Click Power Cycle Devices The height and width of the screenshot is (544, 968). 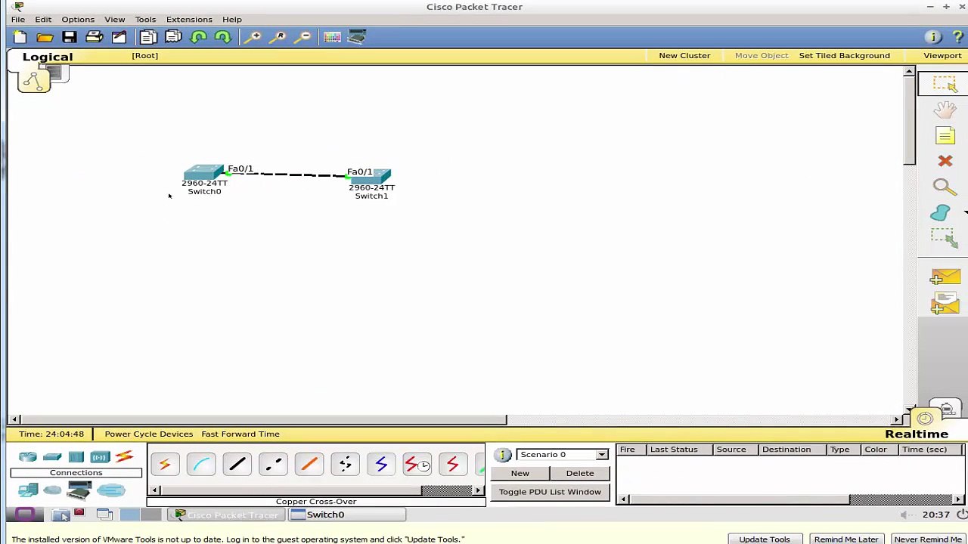pyautogui.click(x=149, y=434)
